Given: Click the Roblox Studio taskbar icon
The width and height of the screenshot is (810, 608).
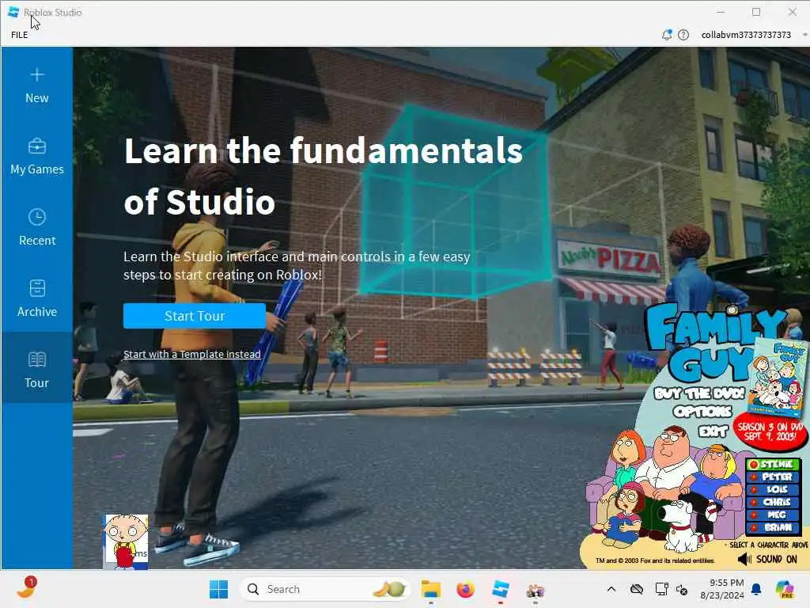Looking at the screenshot, I should tap(501, 589).
